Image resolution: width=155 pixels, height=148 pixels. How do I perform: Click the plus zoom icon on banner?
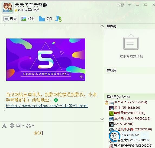click(81, 77)
